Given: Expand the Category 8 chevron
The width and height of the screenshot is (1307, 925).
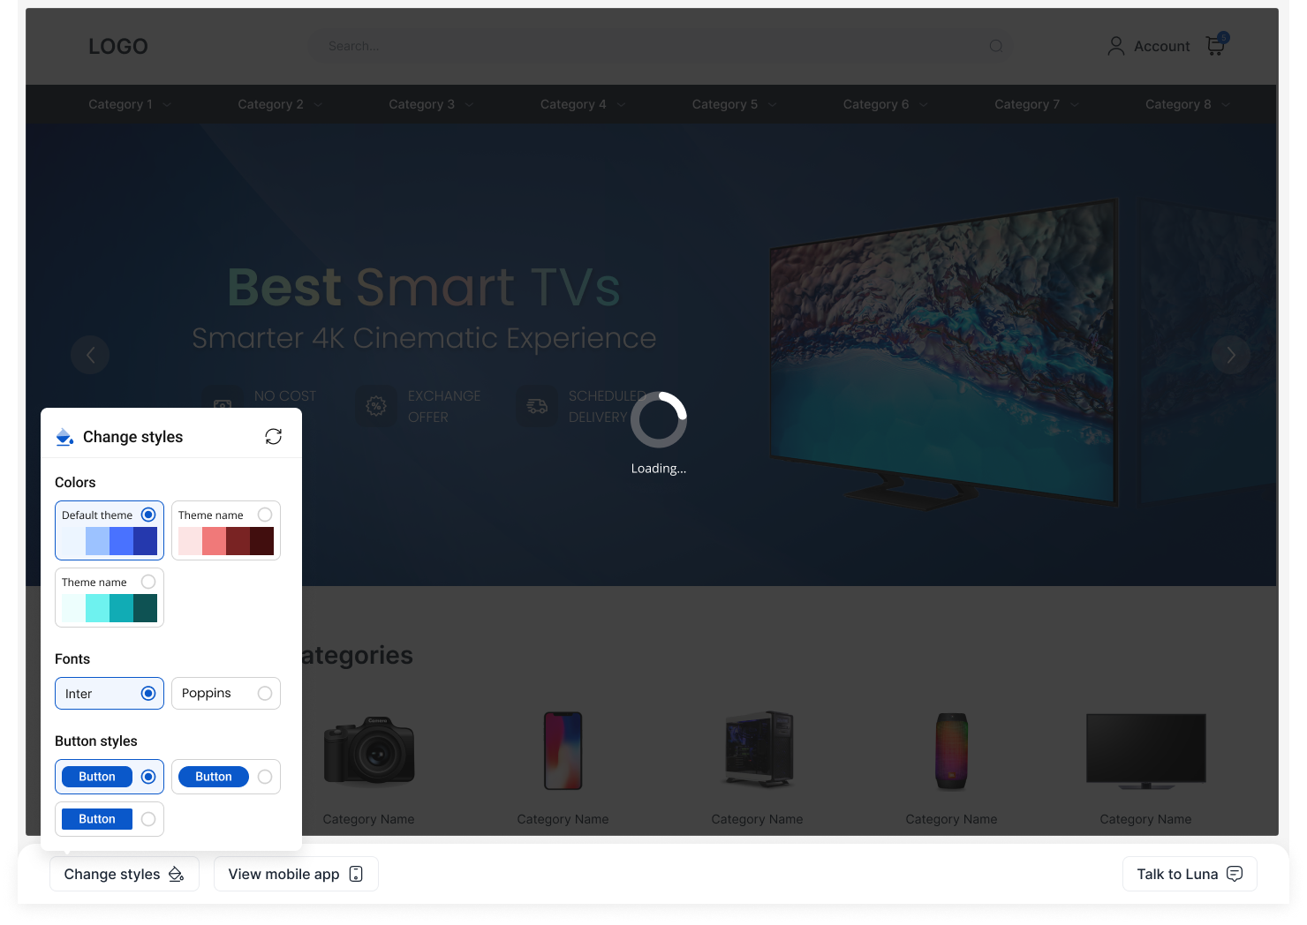Looking at the screenshot, I should click(1226, 105).
